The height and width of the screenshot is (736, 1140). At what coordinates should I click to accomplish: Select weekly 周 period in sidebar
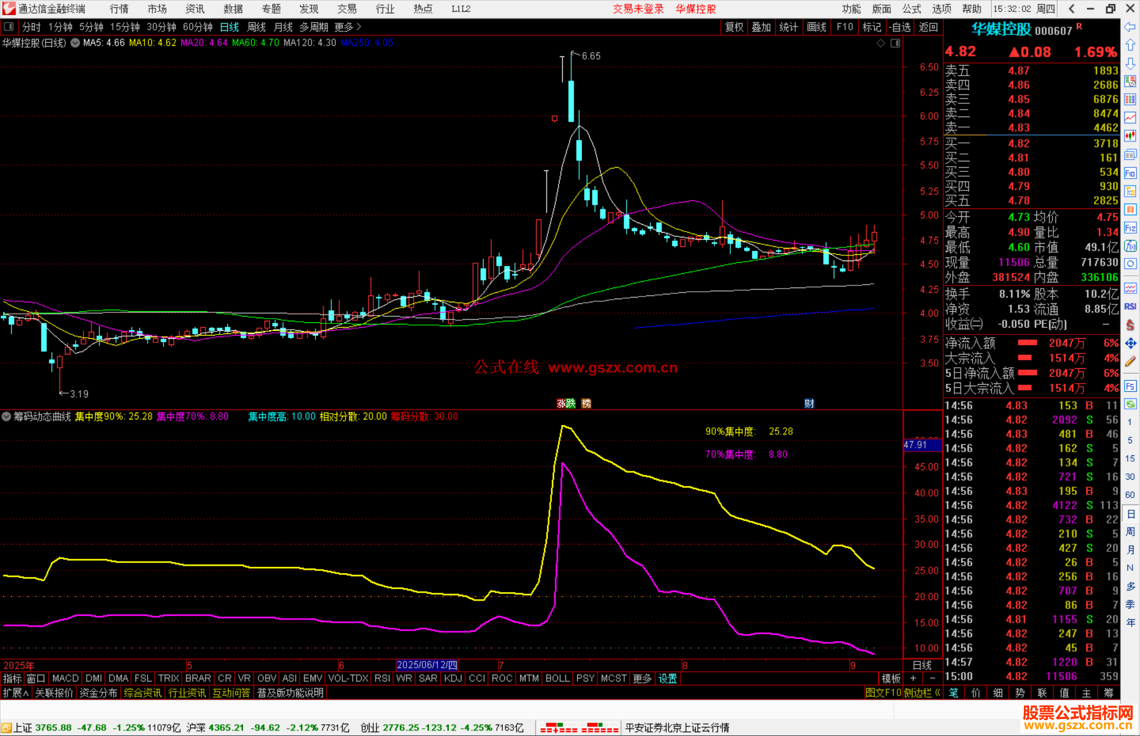[x=1130, y=532]
